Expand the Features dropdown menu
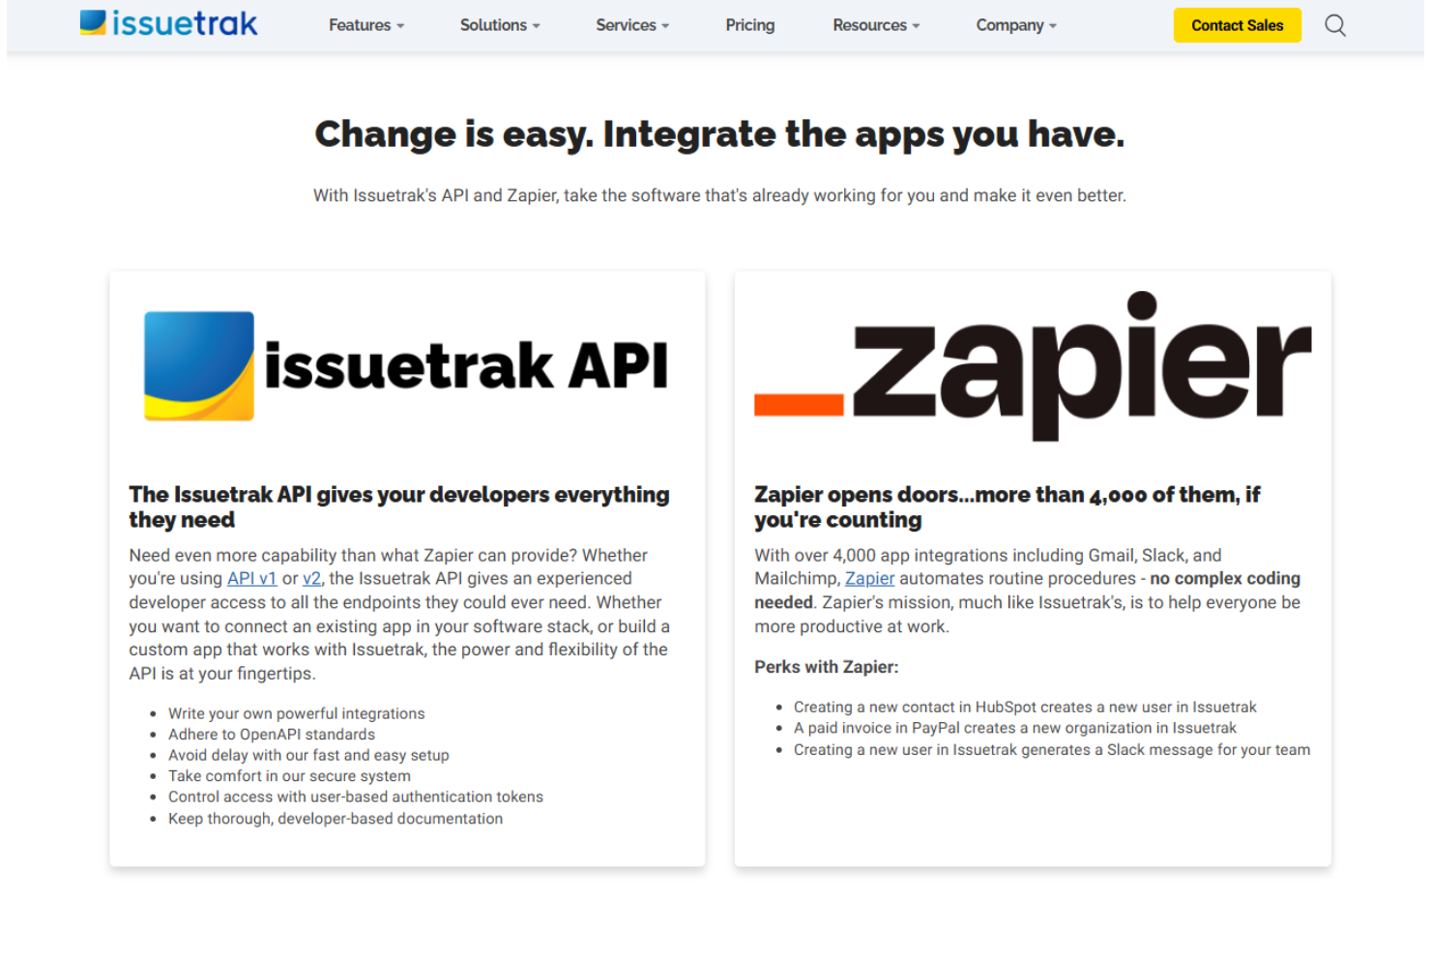The image size is (1431, 954). (x=366, y=25)
